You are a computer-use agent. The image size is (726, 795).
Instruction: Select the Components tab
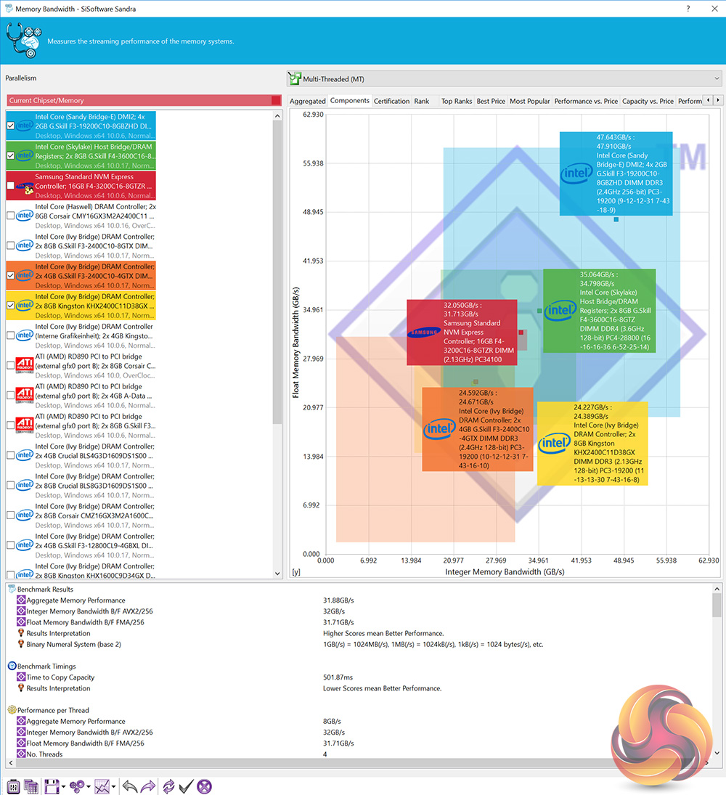pos(350,100)
